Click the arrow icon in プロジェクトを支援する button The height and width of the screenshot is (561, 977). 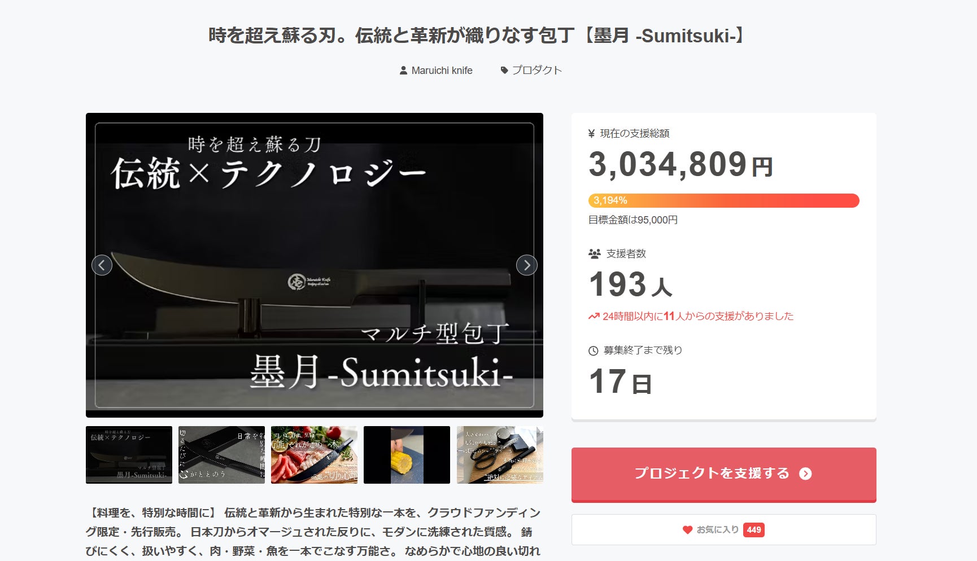(x=805, y=474)
